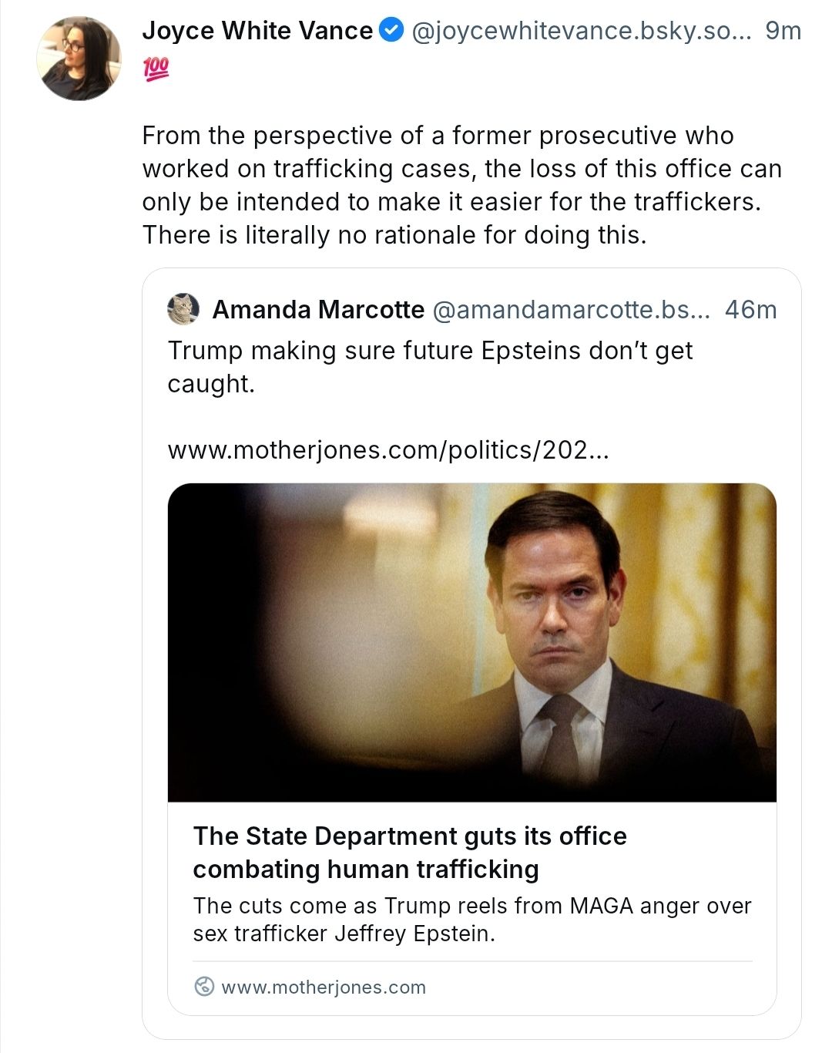This screenshot has height=1053, width=832.
Task: Click the sentence 'There is literally no rationale'
Action: pos(394,234)
